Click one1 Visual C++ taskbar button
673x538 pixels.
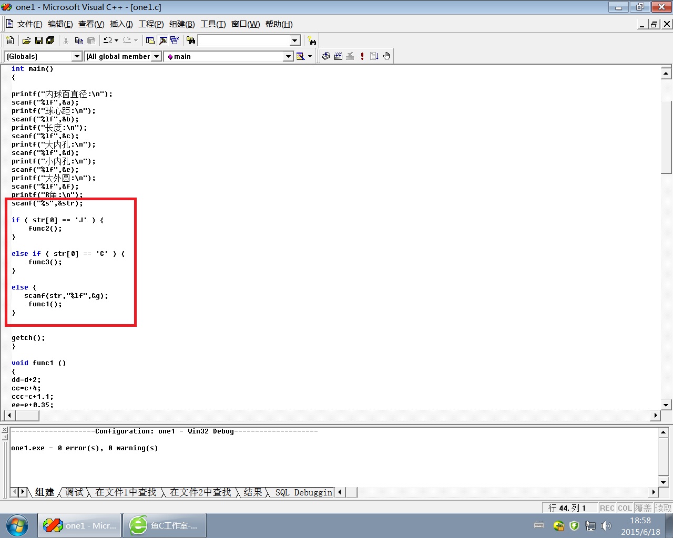(79, 525)
